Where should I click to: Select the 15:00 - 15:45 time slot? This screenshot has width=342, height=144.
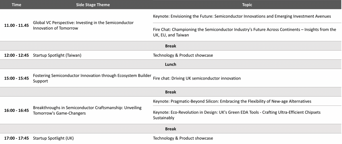pos(17,78)
